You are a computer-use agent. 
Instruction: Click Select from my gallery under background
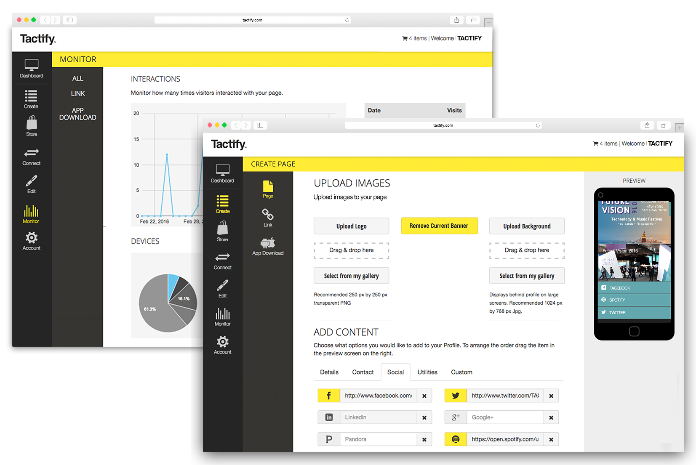(x=527, y=276)
